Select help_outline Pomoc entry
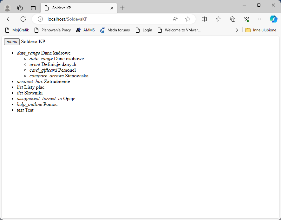 37,104
